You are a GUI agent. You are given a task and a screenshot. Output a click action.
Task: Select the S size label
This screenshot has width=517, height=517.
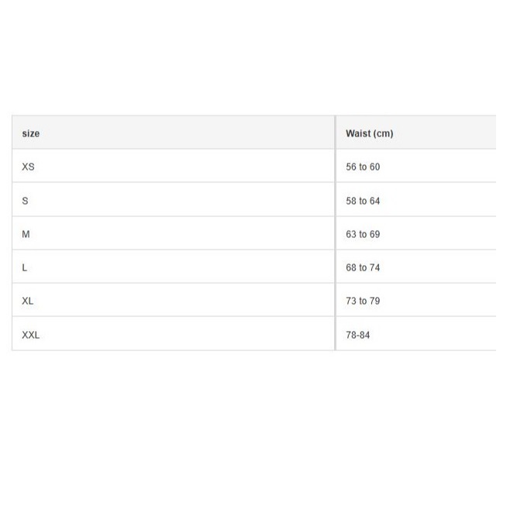click(26, 201)
